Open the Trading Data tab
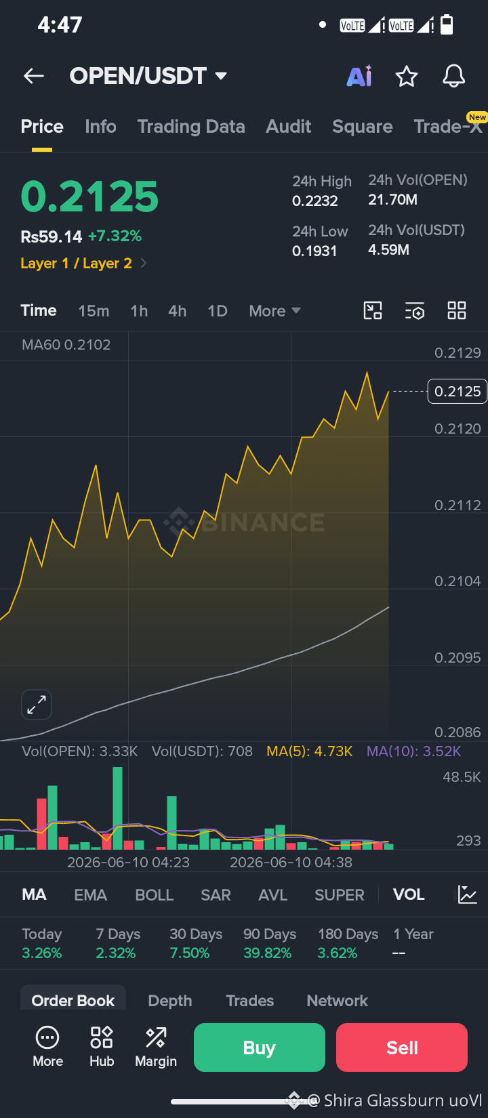488x1118 pixels. pos(191,127)
